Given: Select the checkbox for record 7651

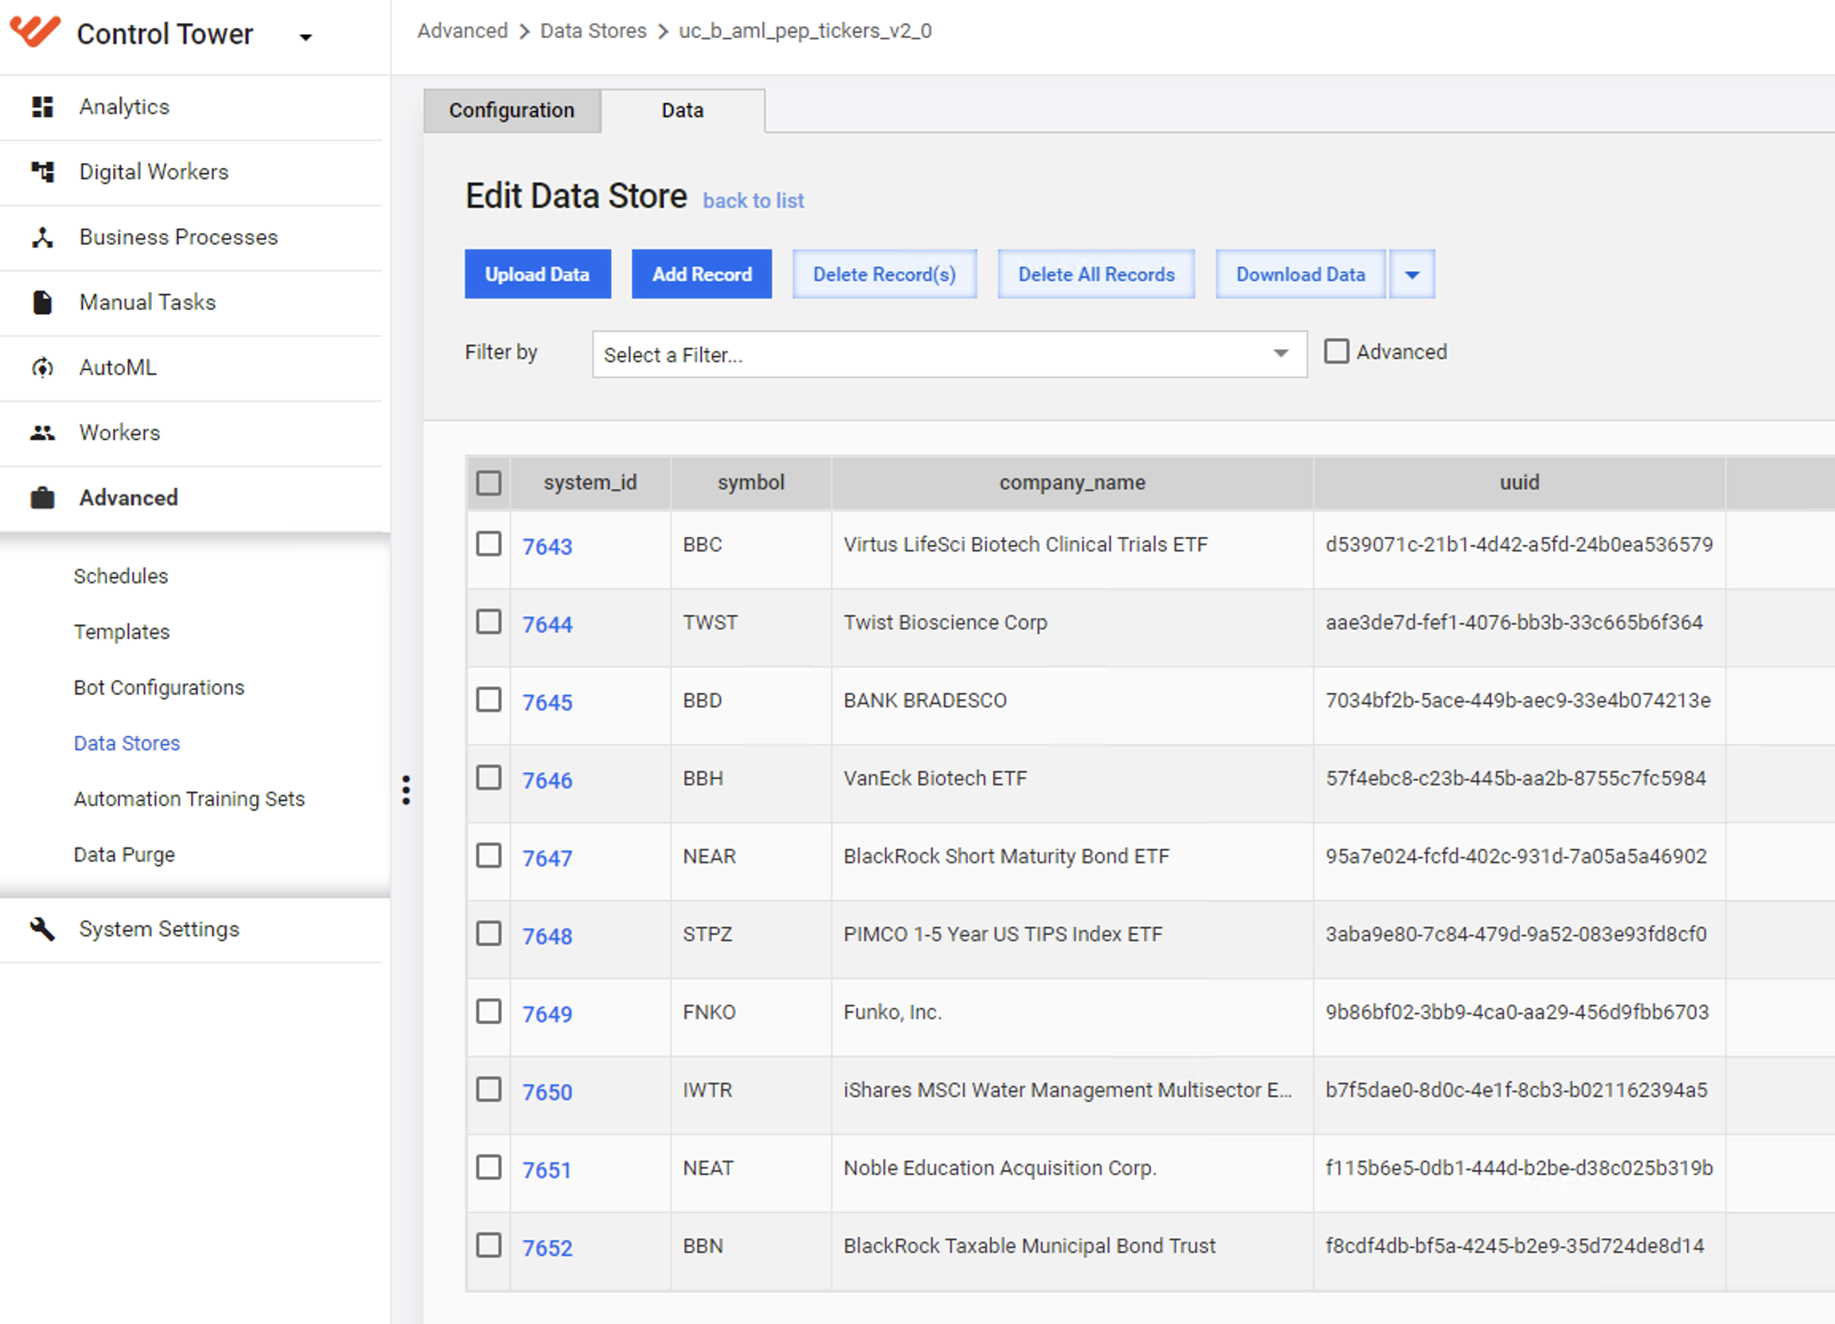Looking at the screenshot, I should click(489, 1167).
